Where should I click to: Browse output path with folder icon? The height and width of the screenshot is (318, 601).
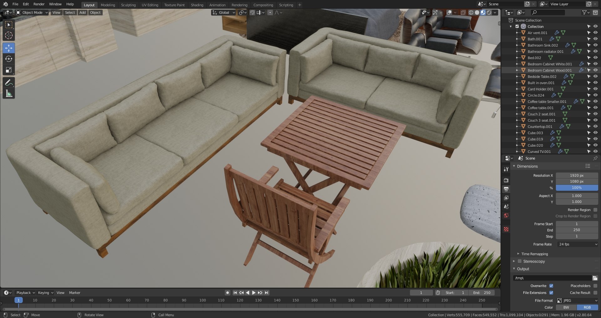tap(595, 278)
